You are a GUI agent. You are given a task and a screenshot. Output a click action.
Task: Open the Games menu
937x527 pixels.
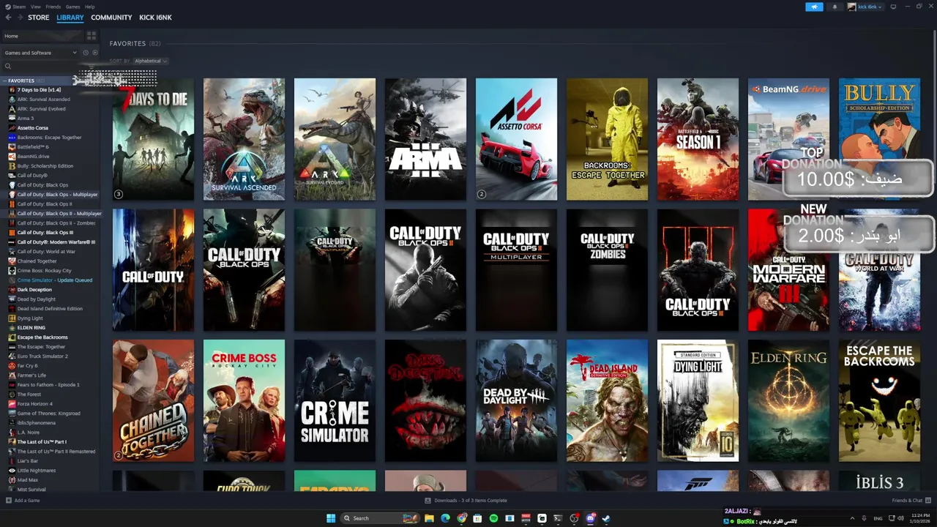72,7
